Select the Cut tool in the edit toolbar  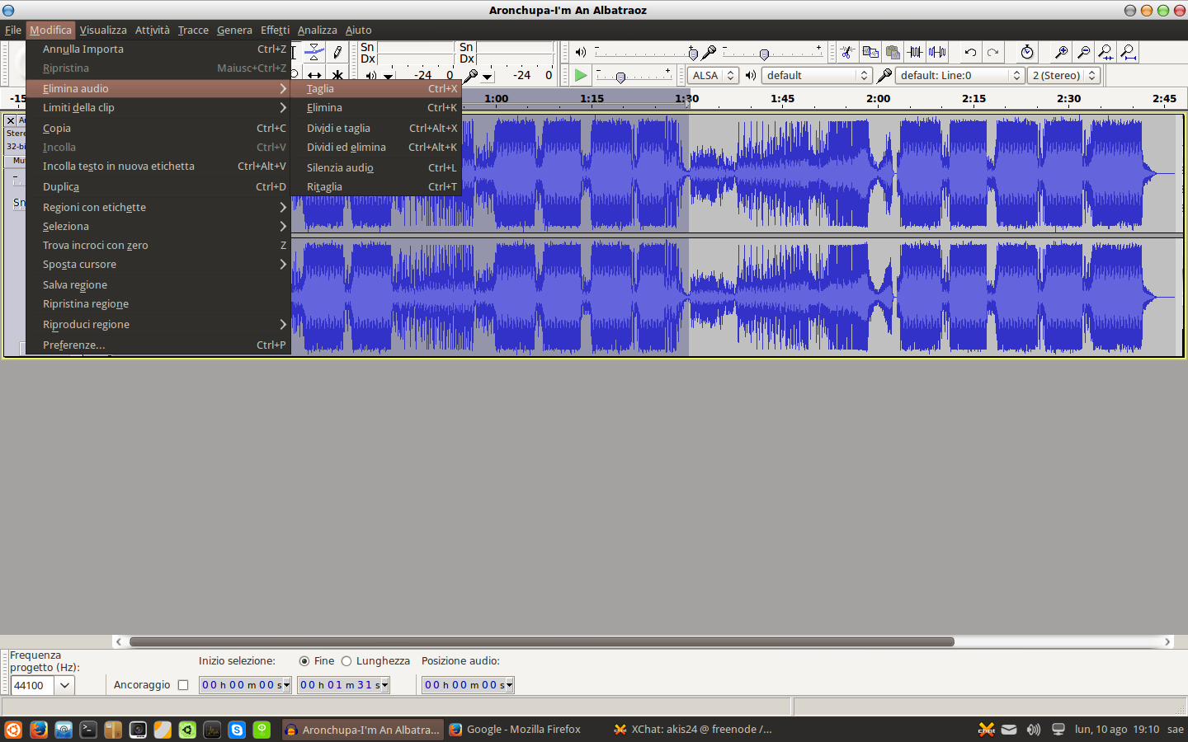click(847, 52)
